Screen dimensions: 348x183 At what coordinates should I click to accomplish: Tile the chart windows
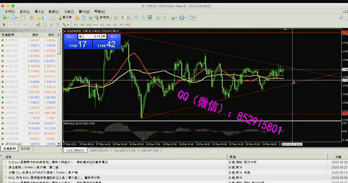click(x=150, y=18)
